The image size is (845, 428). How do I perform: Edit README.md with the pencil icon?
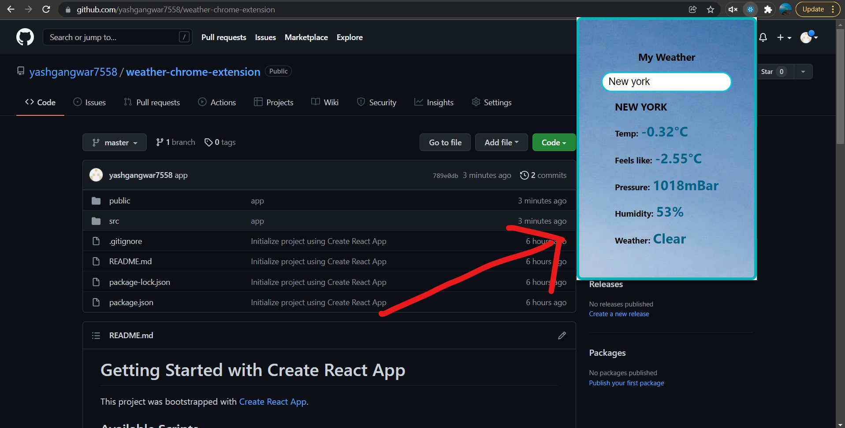[562, 336]
